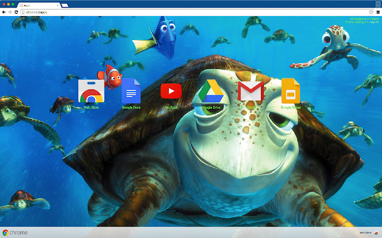Click the chrome logo in bottom bar

point(15,233)
